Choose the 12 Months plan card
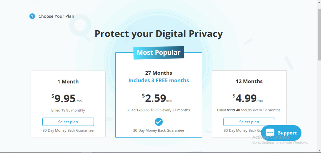This screenshot has width=321, height=153. (249, 104)
